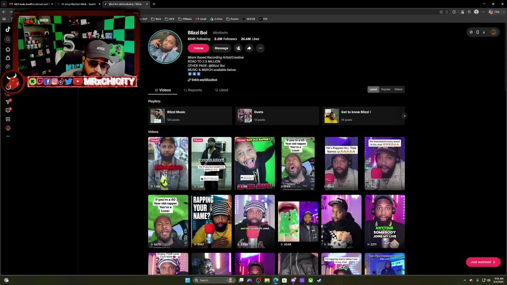Screen dimensions: 507x285
Task: Click the download app icon in top pill
Action: point(484,32)
